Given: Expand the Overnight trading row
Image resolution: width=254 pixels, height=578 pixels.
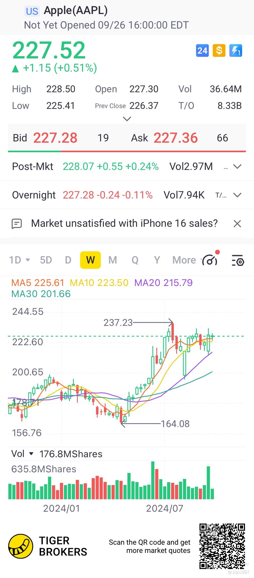Looking at the screenshot, I should (x=237, y=195).
